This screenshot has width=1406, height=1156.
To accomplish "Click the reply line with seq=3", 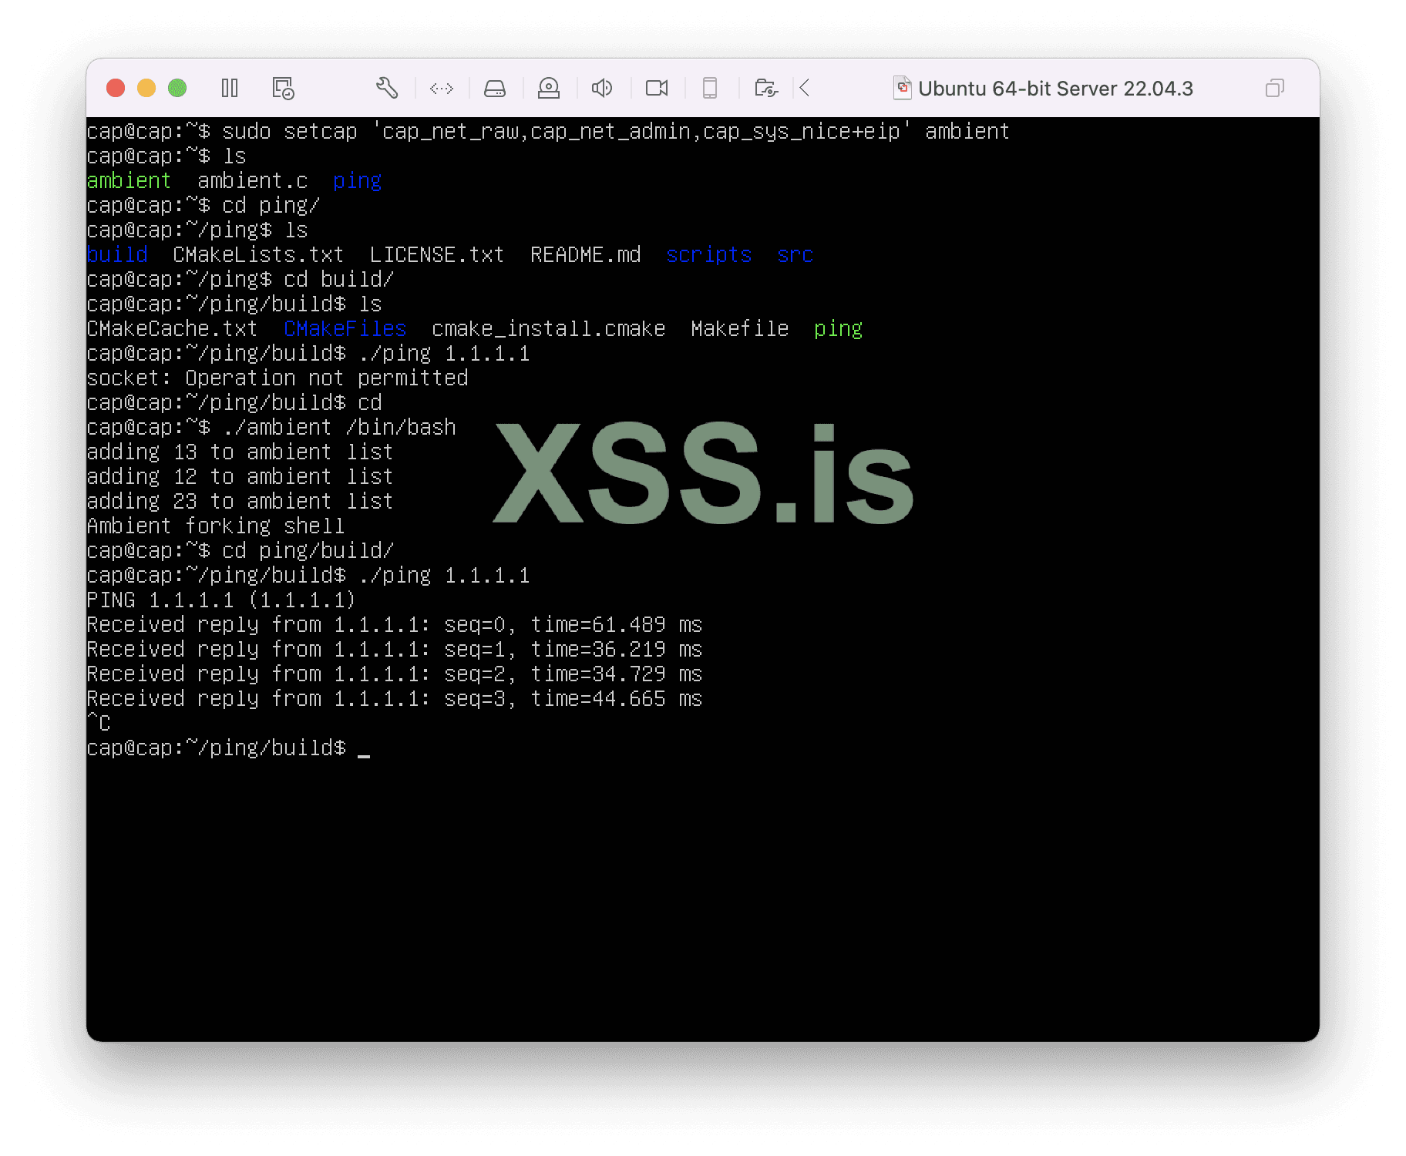I will click(395, 699).
